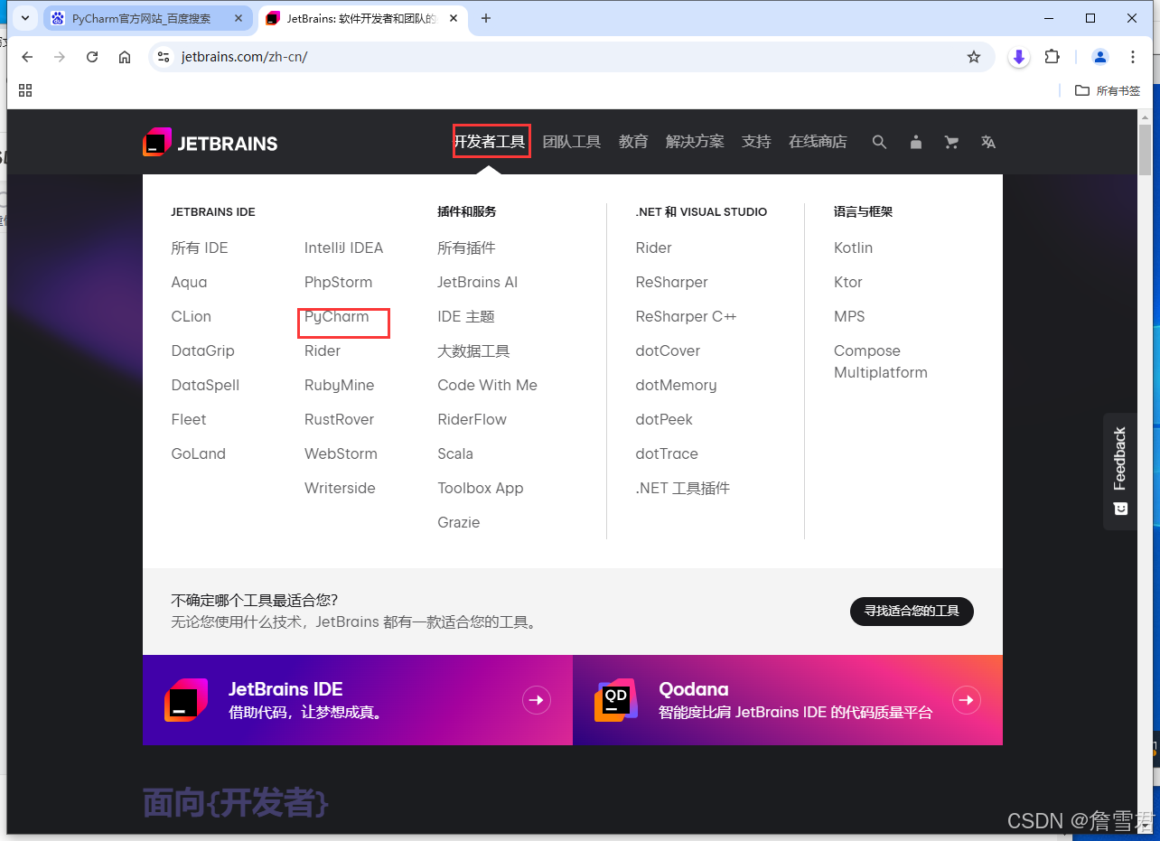The image size is (1160, 841).
Task: Click arrow on the JetBrains IDE banner
Action: [x=537, y=700]
